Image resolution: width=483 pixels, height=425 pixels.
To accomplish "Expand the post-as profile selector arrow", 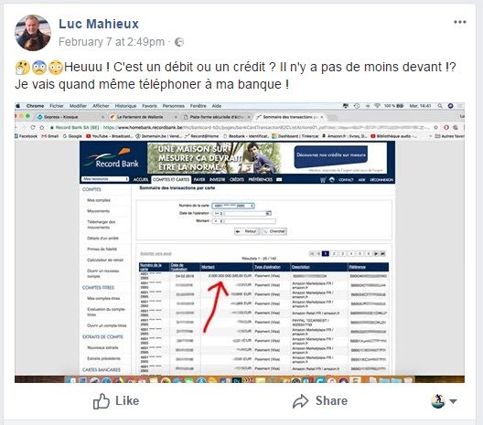I will tap(453, 401).
